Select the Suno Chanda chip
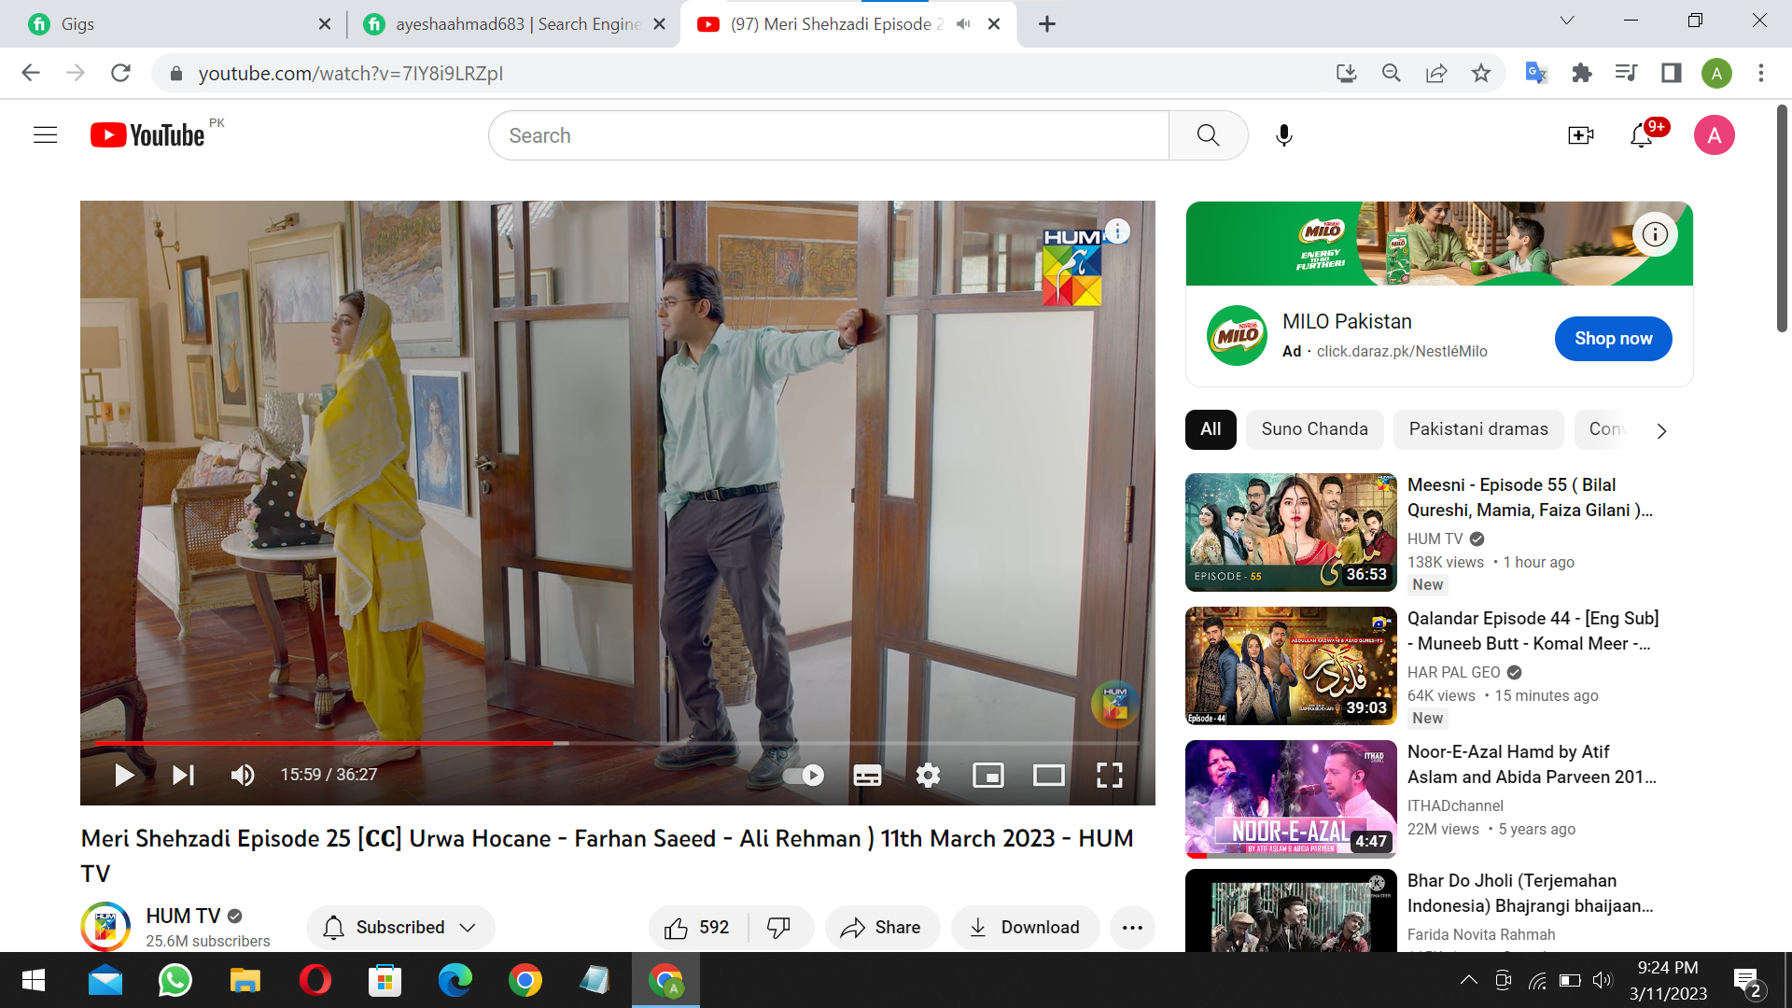This screenshot has height=1008, width=1792. [x=1314, y=429]
